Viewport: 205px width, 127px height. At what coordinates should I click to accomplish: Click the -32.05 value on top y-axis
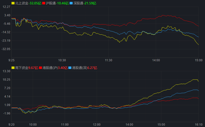click(x=6, y=49)
